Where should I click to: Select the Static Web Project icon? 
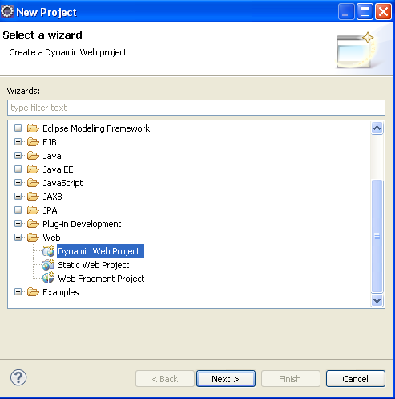(49, 265)
